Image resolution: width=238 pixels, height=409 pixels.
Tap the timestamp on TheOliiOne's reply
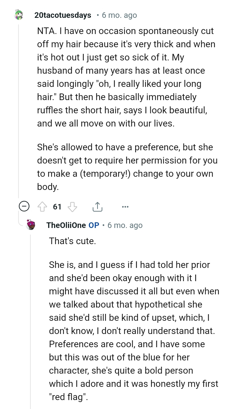(x=125, y=225)
